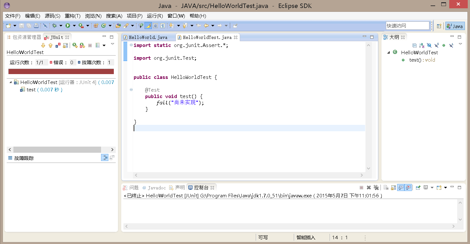Click JUnit Previous Failed Test arrow

51,45
